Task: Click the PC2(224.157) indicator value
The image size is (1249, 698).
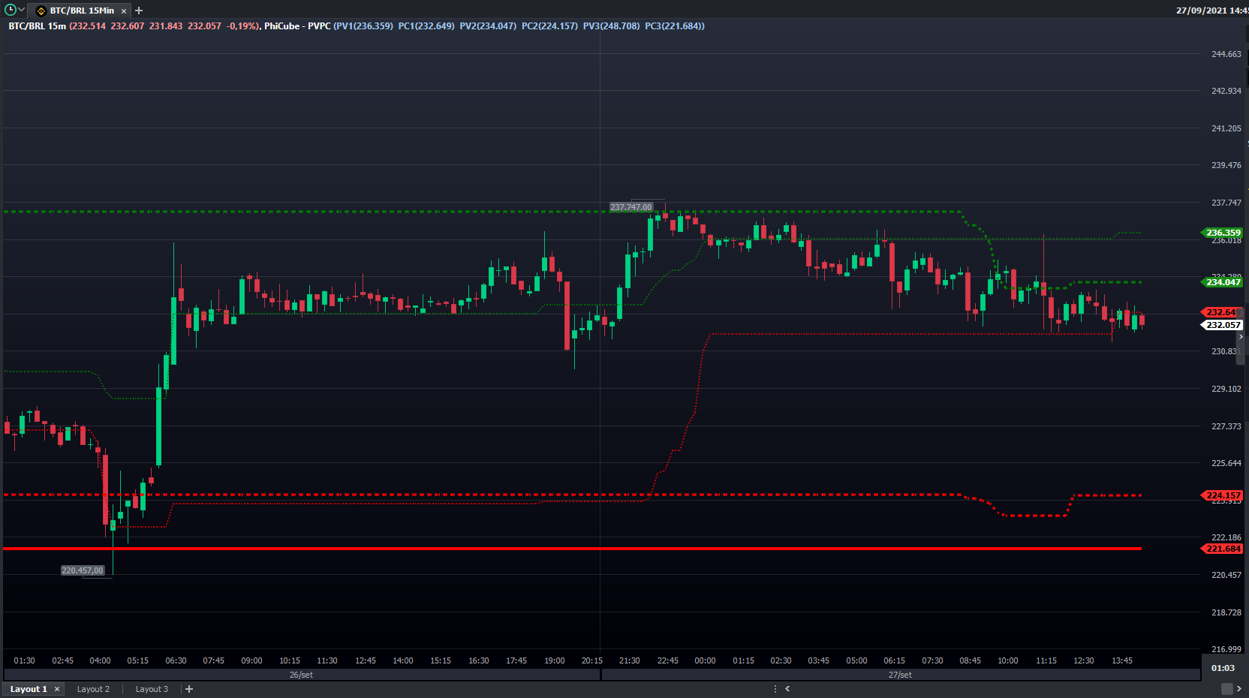Action: (x=549, y=26)
